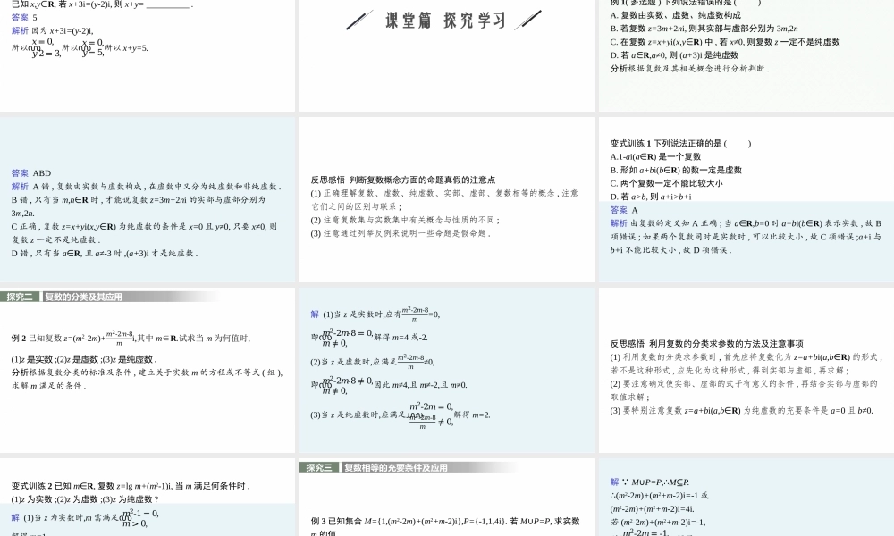894x536 pixels.
Task: Select option 'C. 在复数 z=x+yi(x,y∈R) 中' line
Action: 725,42
